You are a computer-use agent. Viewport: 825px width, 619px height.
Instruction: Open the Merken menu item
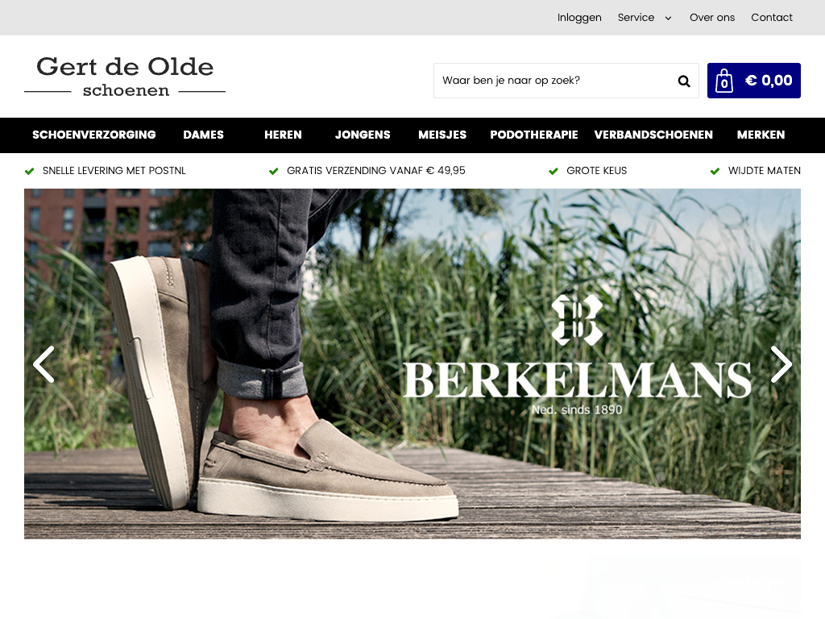(761, 135)
